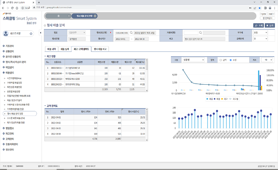Go forward in browser history

8,8
